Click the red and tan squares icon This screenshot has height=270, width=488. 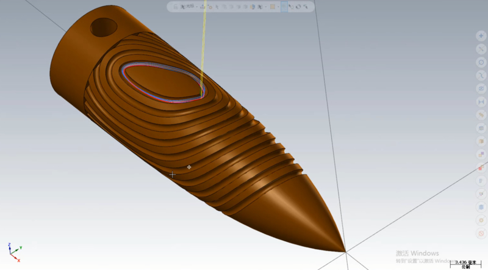click(481, 168)
